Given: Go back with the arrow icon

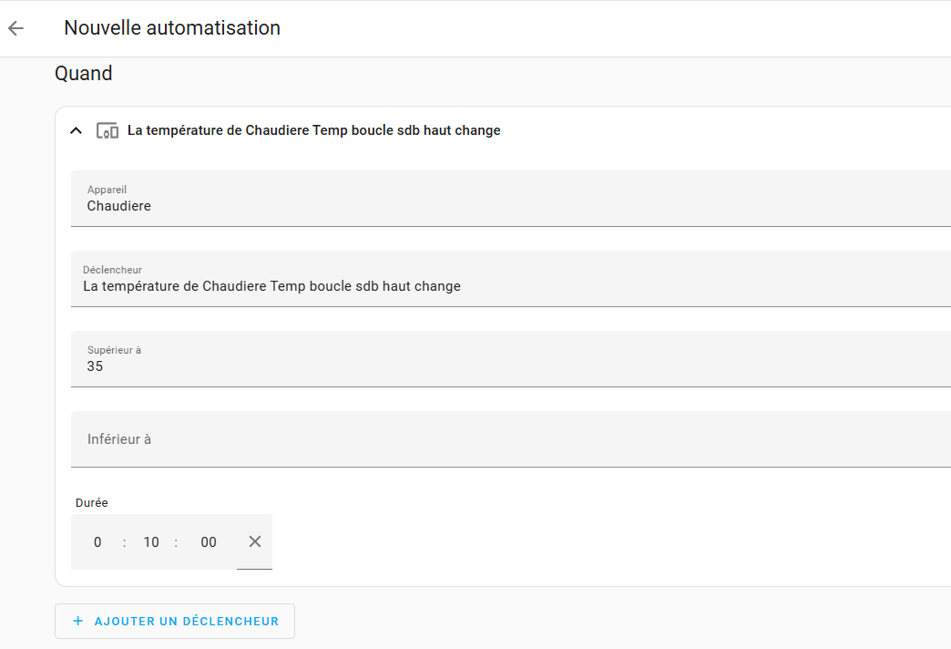Looking at the screenshot, I should click(15, 28).
